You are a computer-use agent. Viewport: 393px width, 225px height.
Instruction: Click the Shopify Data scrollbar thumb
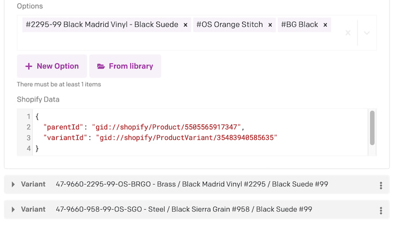tap(372, 128)
